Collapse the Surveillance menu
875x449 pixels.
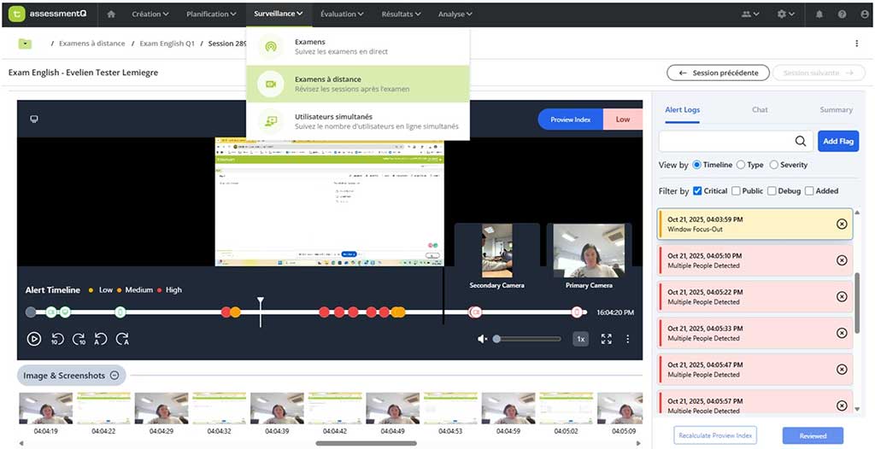279,14
